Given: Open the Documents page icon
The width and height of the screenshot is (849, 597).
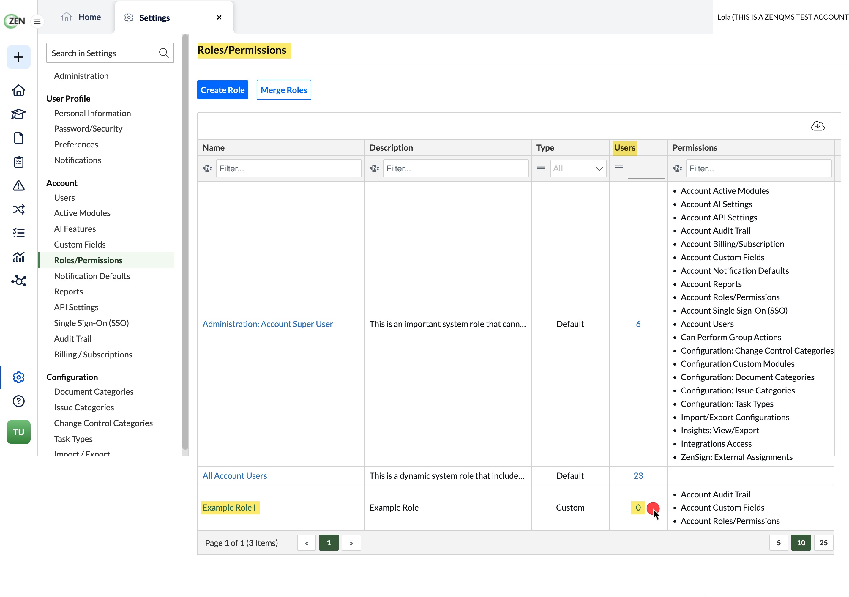Looking at the screenshot, I should pos(18,138).
